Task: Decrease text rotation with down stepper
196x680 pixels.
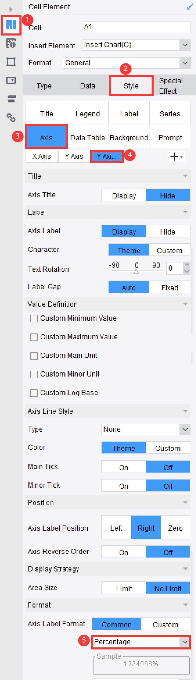Action: click(x=187, y=271)
